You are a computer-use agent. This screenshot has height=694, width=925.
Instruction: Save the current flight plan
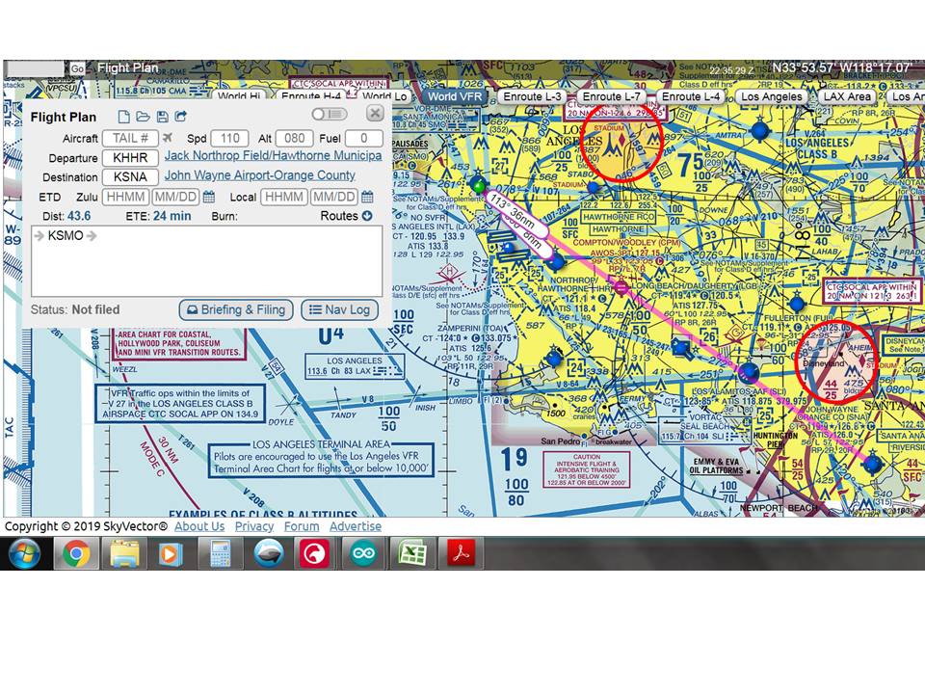[163, 115]
